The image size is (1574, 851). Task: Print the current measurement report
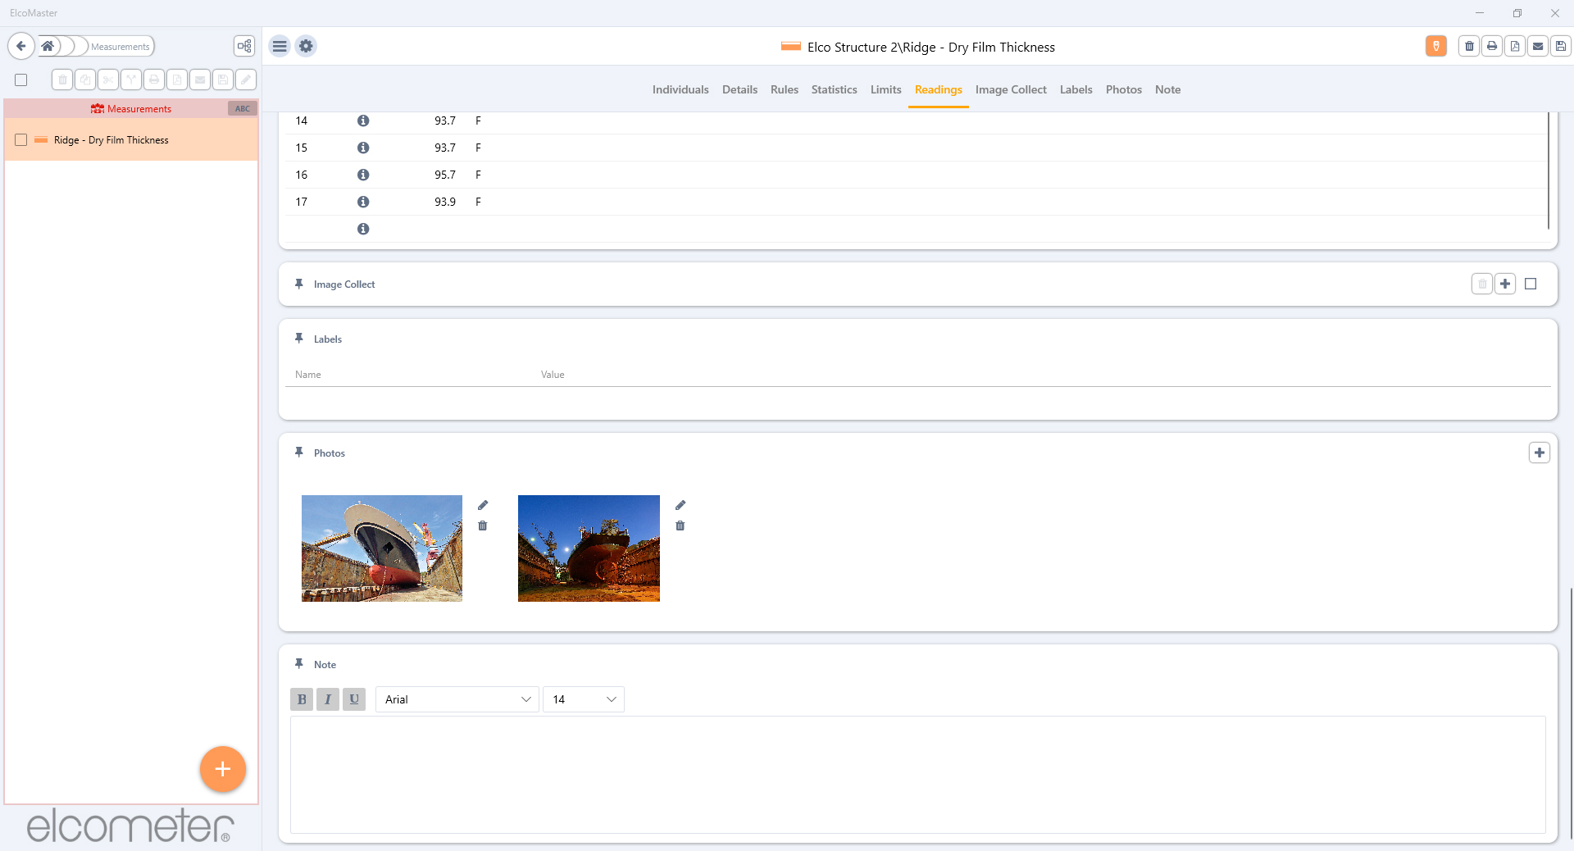[1492, 47]
